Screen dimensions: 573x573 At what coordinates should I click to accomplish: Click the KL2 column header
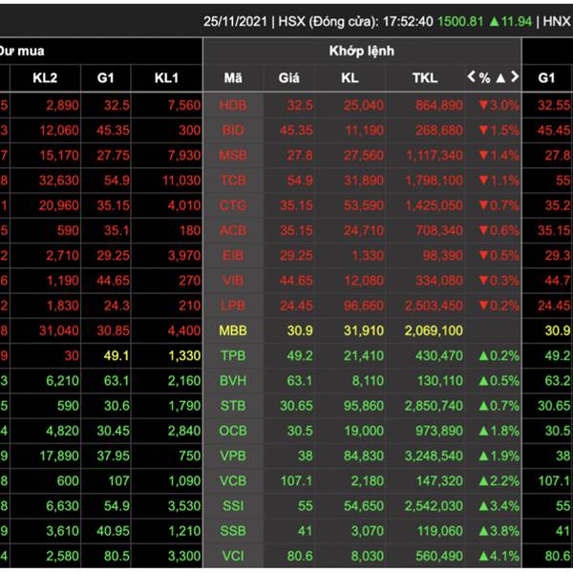tap(45, 78)
